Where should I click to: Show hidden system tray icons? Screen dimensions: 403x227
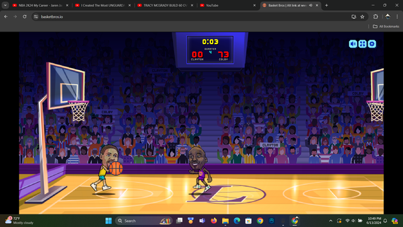pyautogui.click(x=331, y=221)
